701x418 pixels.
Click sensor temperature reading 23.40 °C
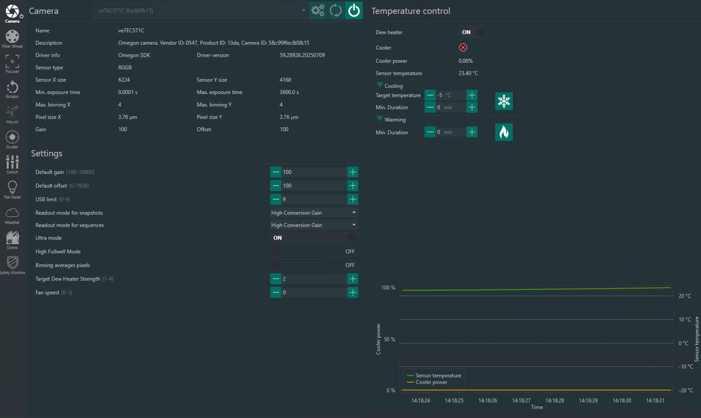click(x=468, y=73)
